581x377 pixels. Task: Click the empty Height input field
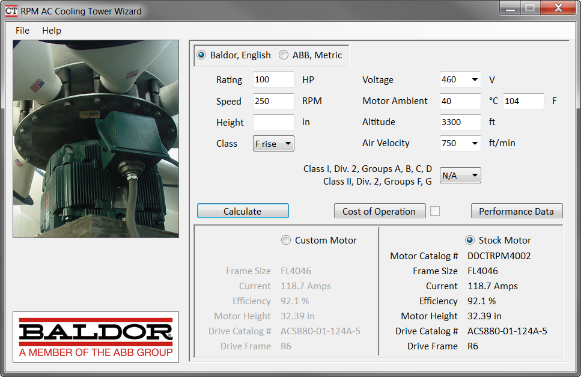(x=273, y=122)
